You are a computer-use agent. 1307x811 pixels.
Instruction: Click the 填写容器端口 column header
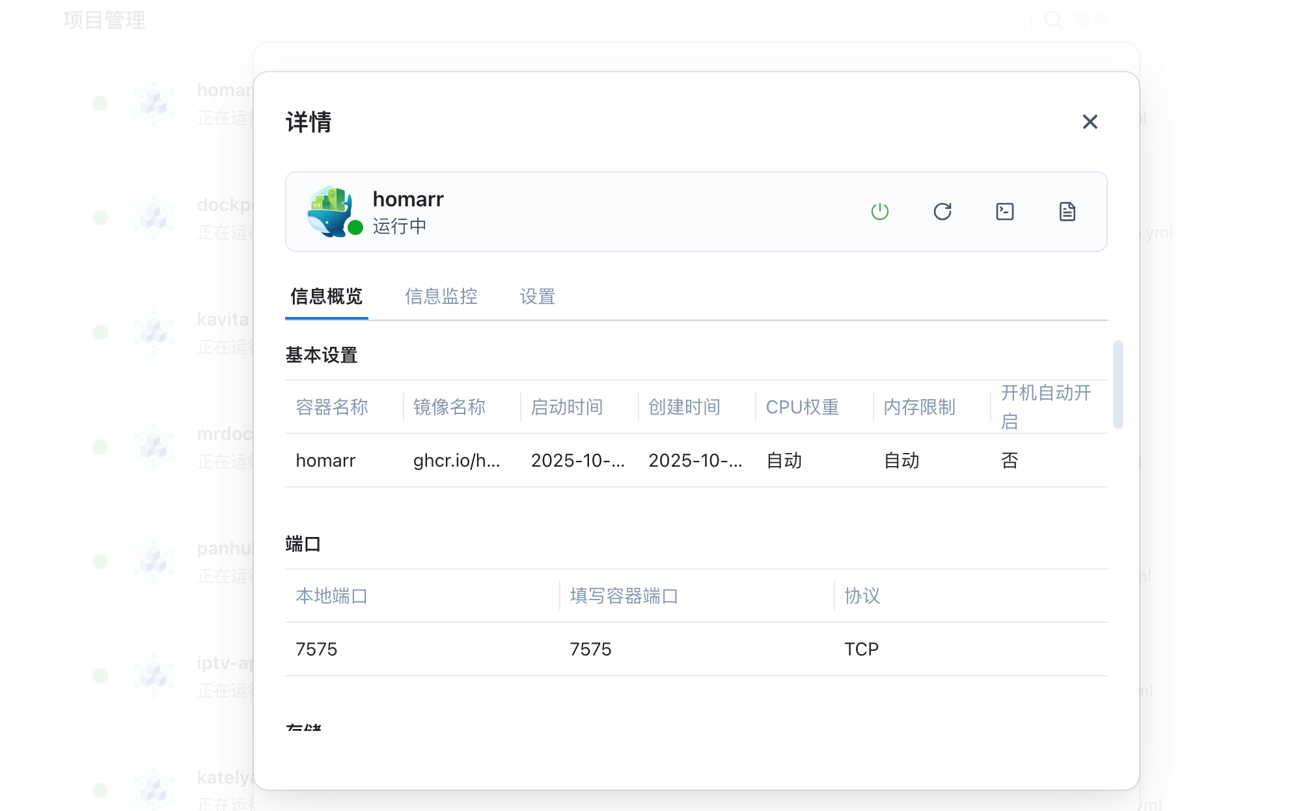tap(624, 596)
